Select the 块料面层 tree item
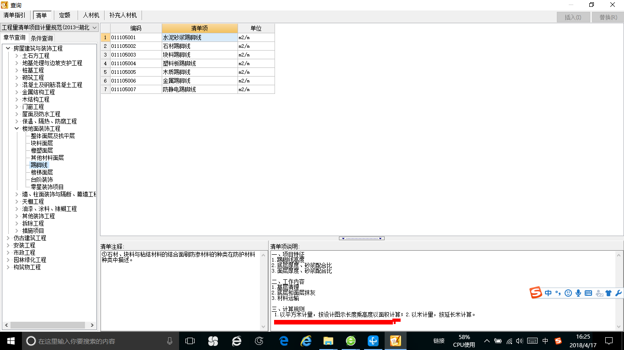The image size is (624, 350). (42, 143)
